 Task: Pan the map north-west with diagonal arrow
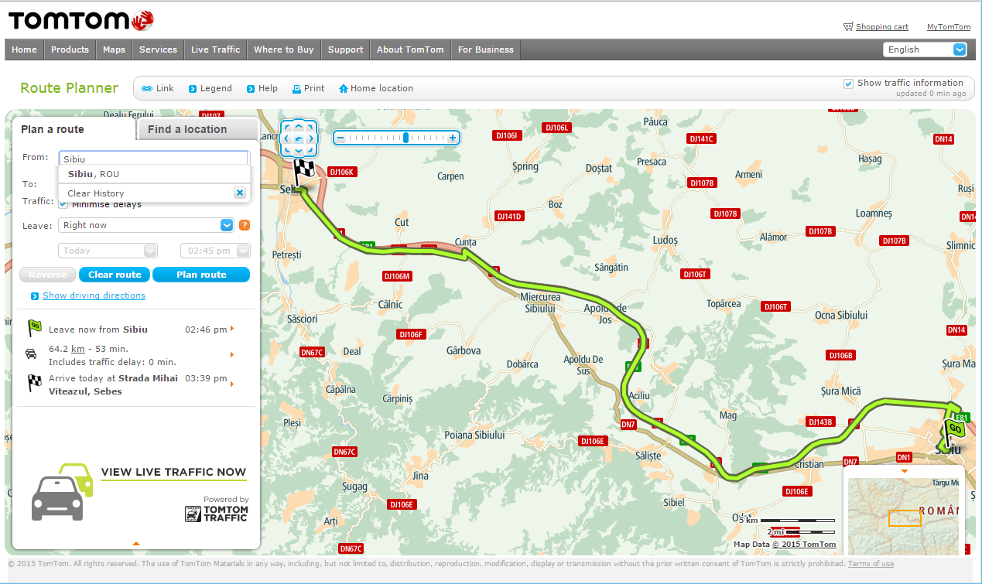point(287,128)
